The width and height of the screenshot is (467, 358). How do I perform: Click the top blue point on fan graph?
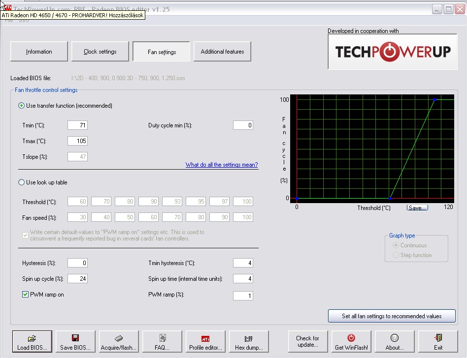tap(435, 100)
